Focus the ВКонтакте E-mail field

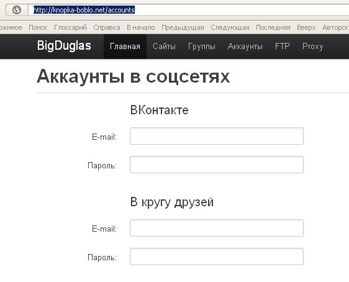(217, 136)
